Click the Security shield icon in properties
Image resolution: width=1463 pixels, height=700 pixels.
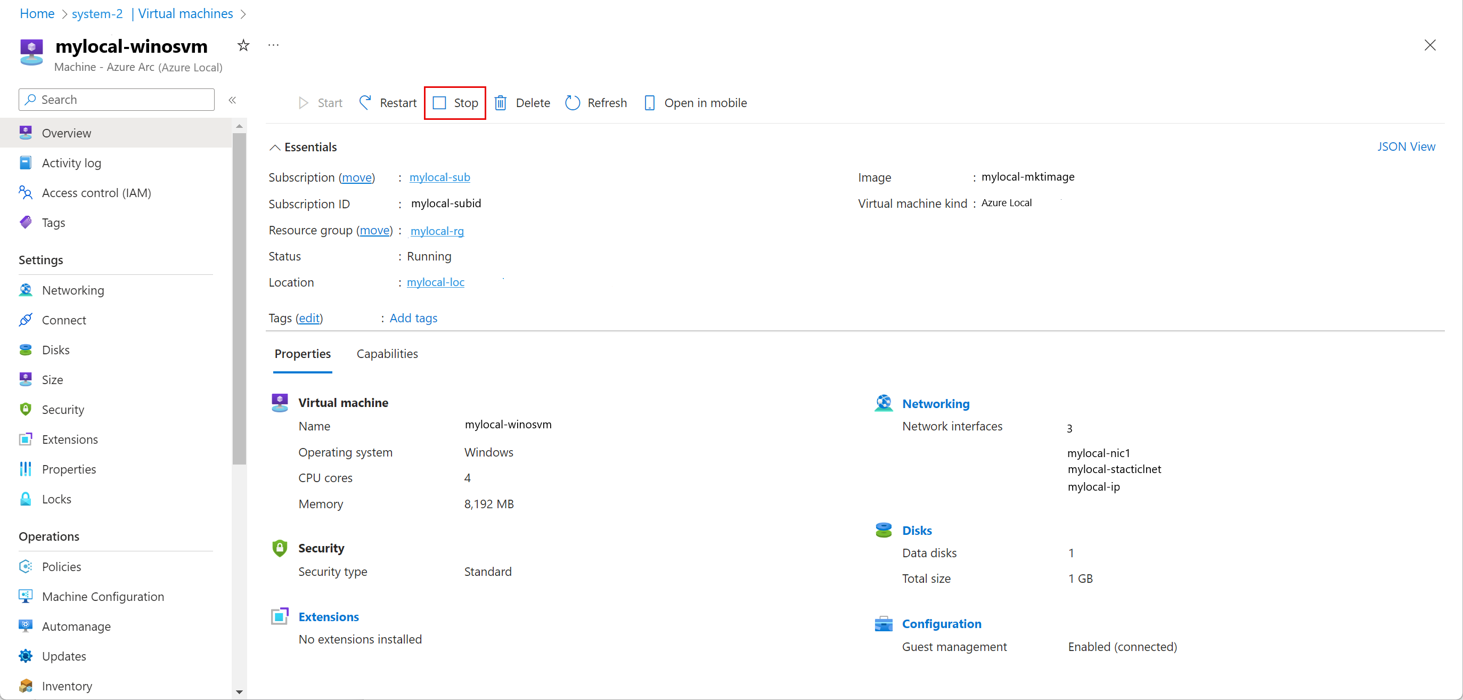pos(280,548)
